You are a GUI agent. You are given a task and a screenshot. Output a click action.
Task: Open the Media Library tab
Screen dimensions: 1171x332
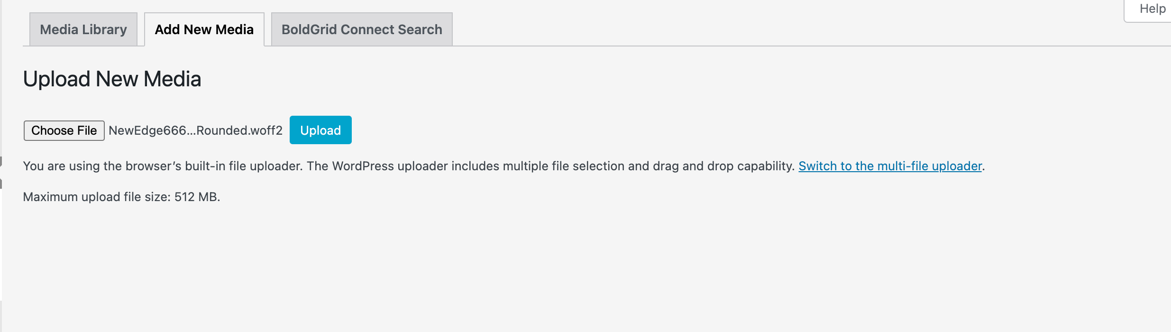click(x=83, y=29)
